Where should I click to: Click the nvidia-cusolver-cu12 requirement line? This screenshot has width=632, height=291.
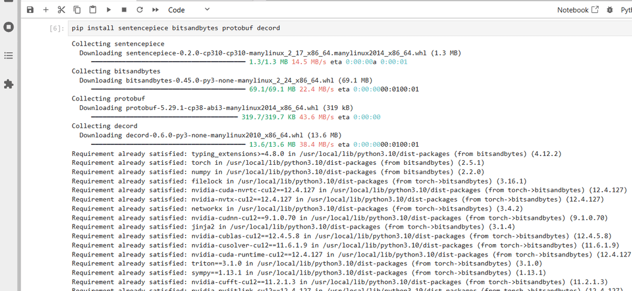click(x=345, y=245)
